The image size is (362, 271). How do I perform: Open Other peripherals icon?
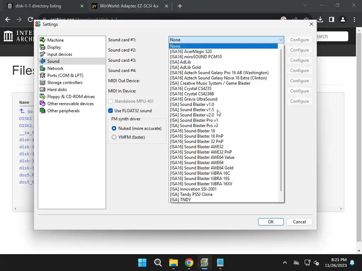click(x=42, y=110)
